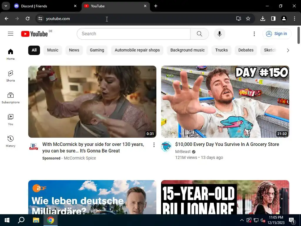The width and height of the screenshot is (301, 226).
Task: Reload the YouTube page
Action: (28, 19)
